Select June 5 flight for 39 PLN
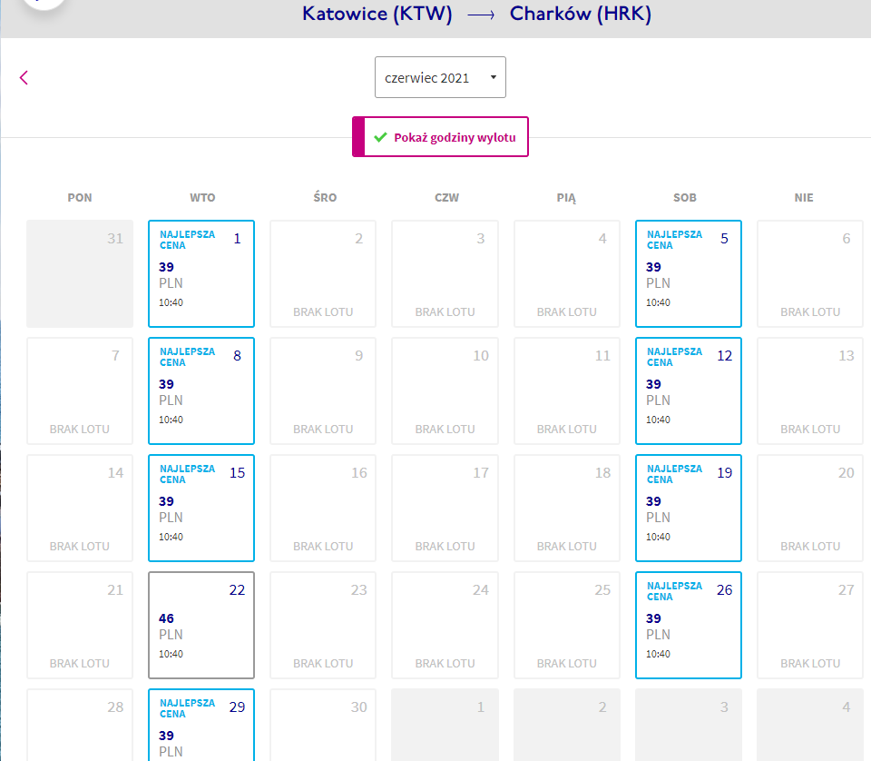 pyautogui.click(x=689, y=273)
